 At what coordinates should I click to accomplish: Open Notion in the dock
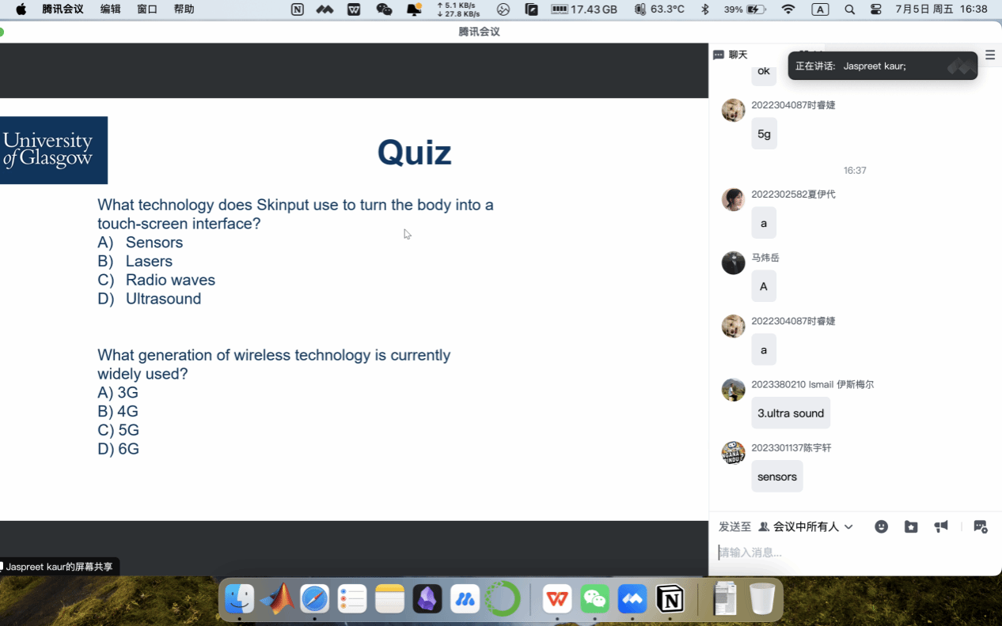click(x=670, y=600)
